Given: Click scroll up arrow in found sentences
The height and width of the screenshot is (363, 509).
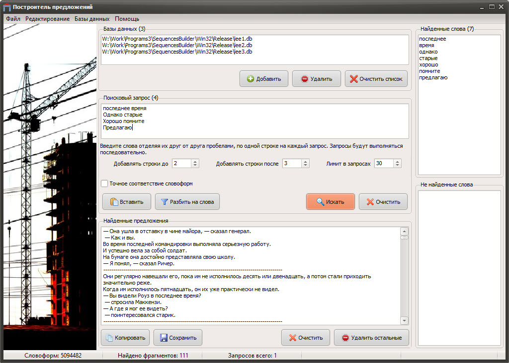Looking at the screenshot, I should (404, 231).
